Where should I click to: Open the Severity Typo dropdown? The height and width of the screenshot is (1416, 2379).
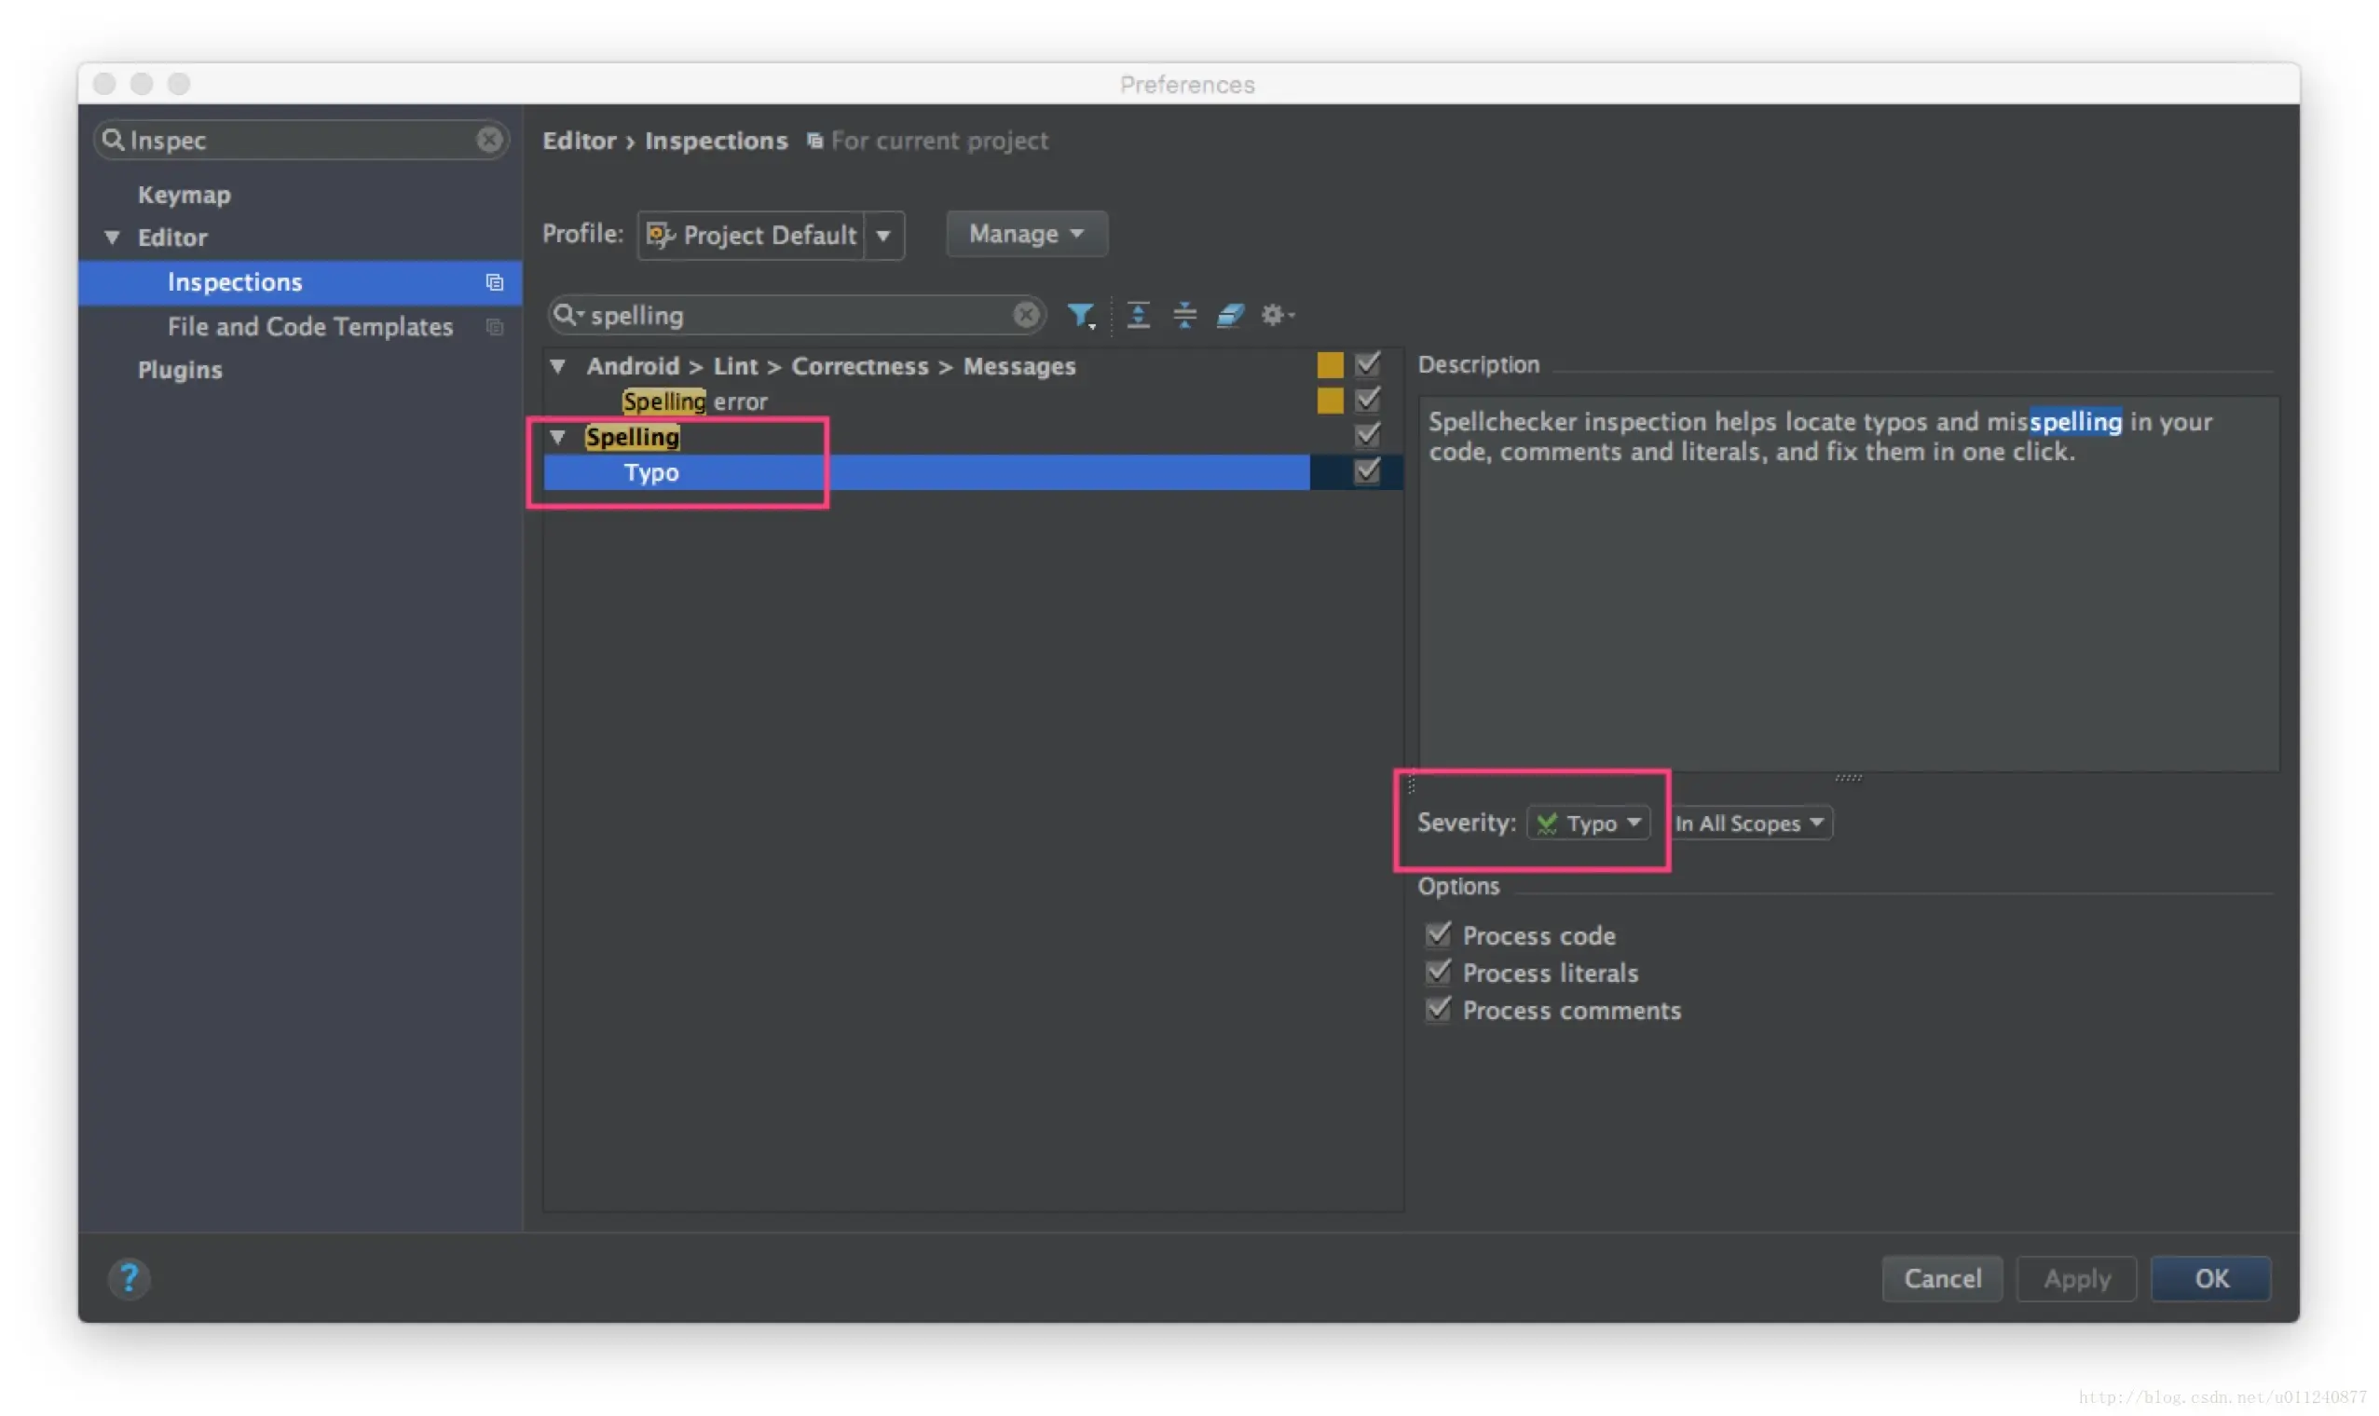click(1589, 824)
